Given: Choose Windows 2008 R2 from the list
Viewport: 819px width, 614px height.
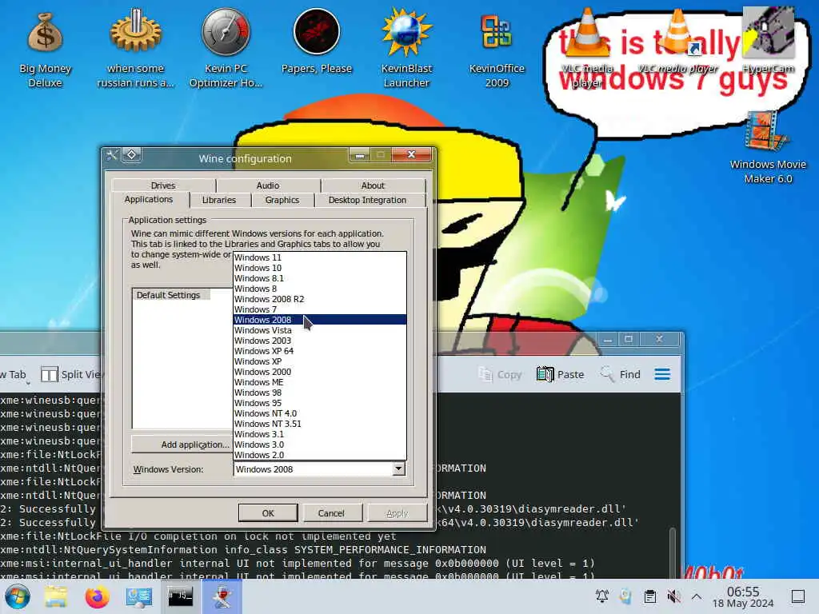Looking at the screenshot, I should 320,299.
